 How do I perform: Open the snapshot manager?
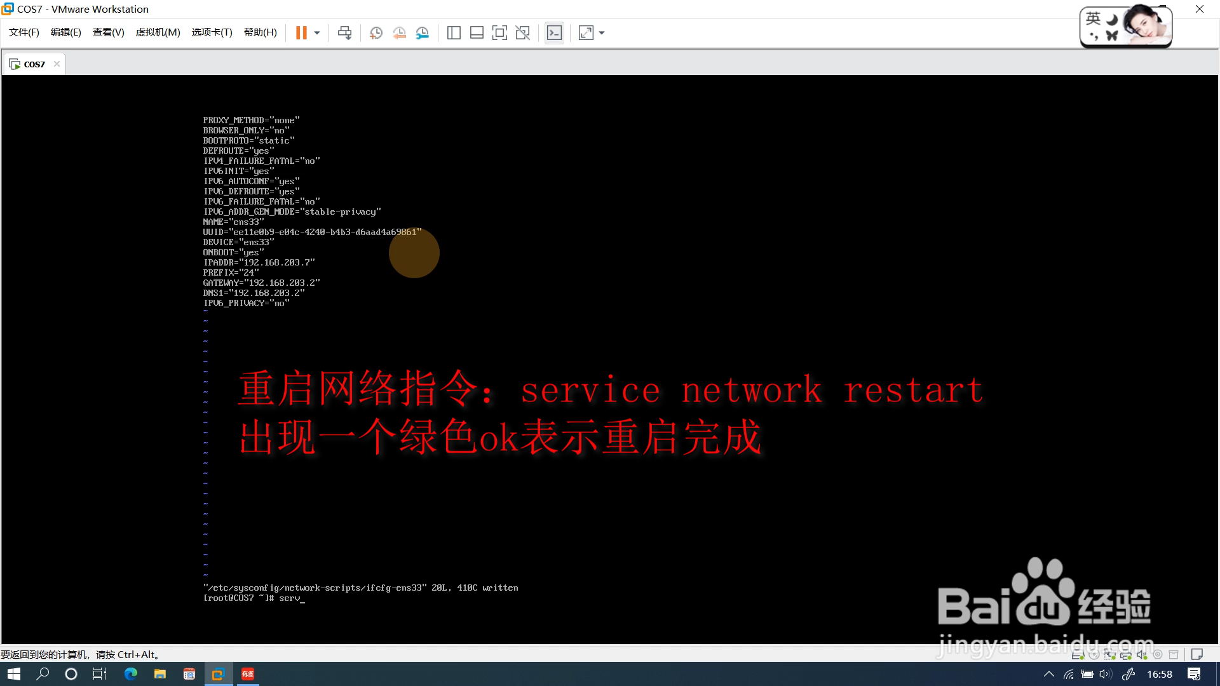coord(423,32)
